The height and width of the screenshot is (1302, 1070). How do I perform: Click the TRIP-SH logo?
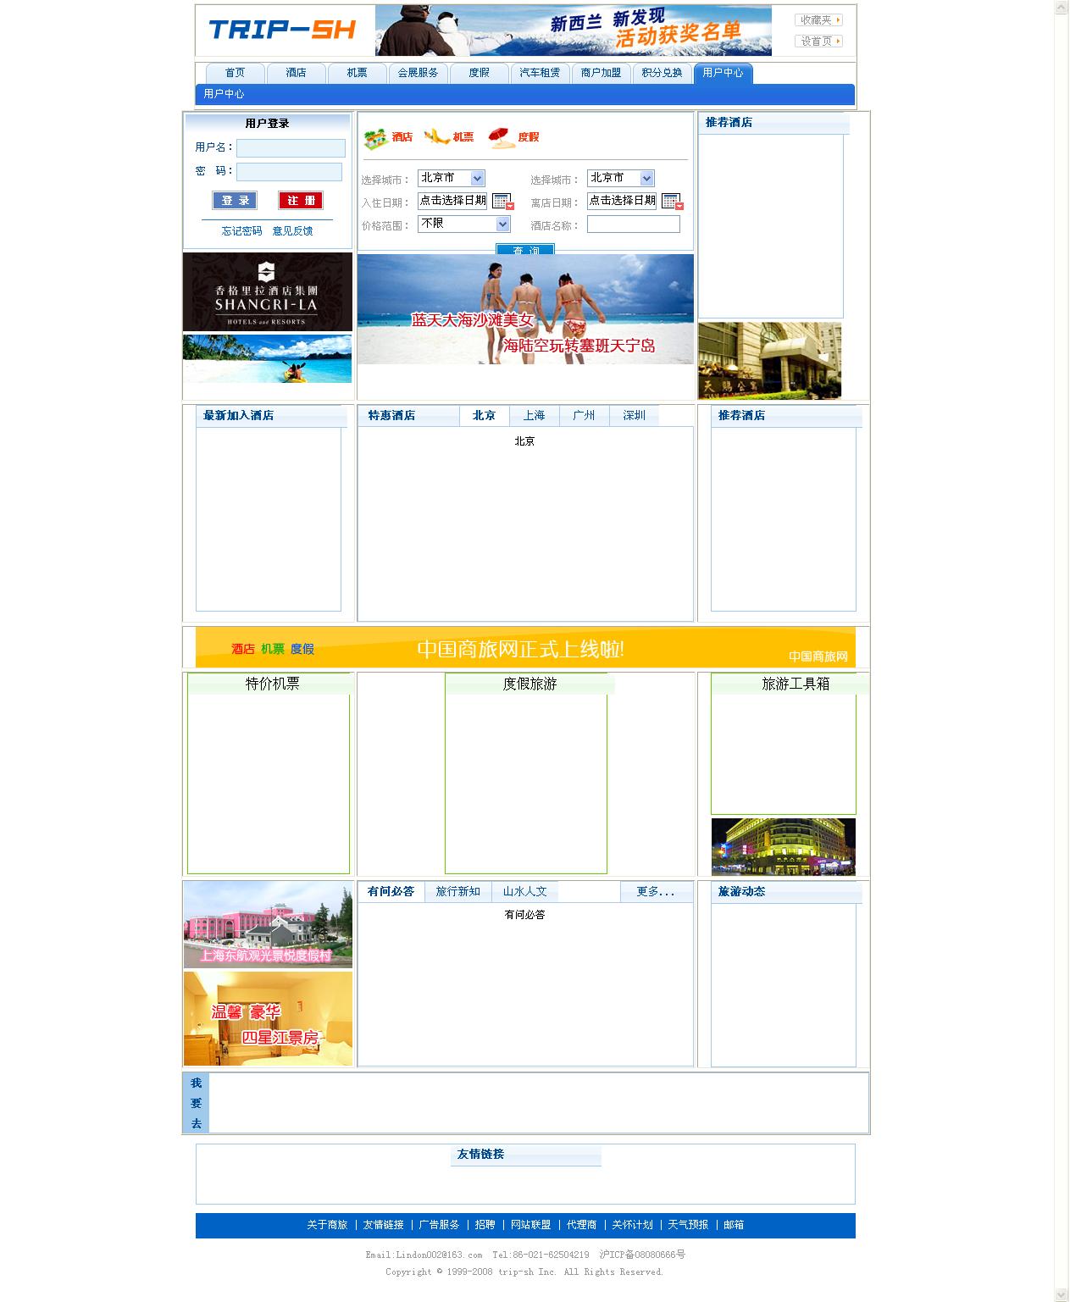(282, 30)
